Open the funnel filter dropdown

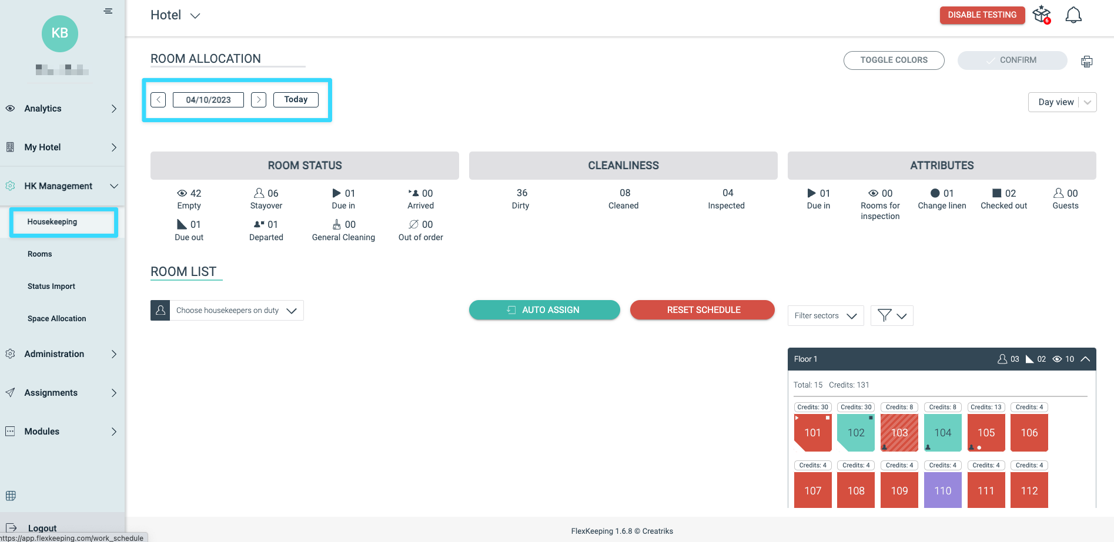point(892,316)
